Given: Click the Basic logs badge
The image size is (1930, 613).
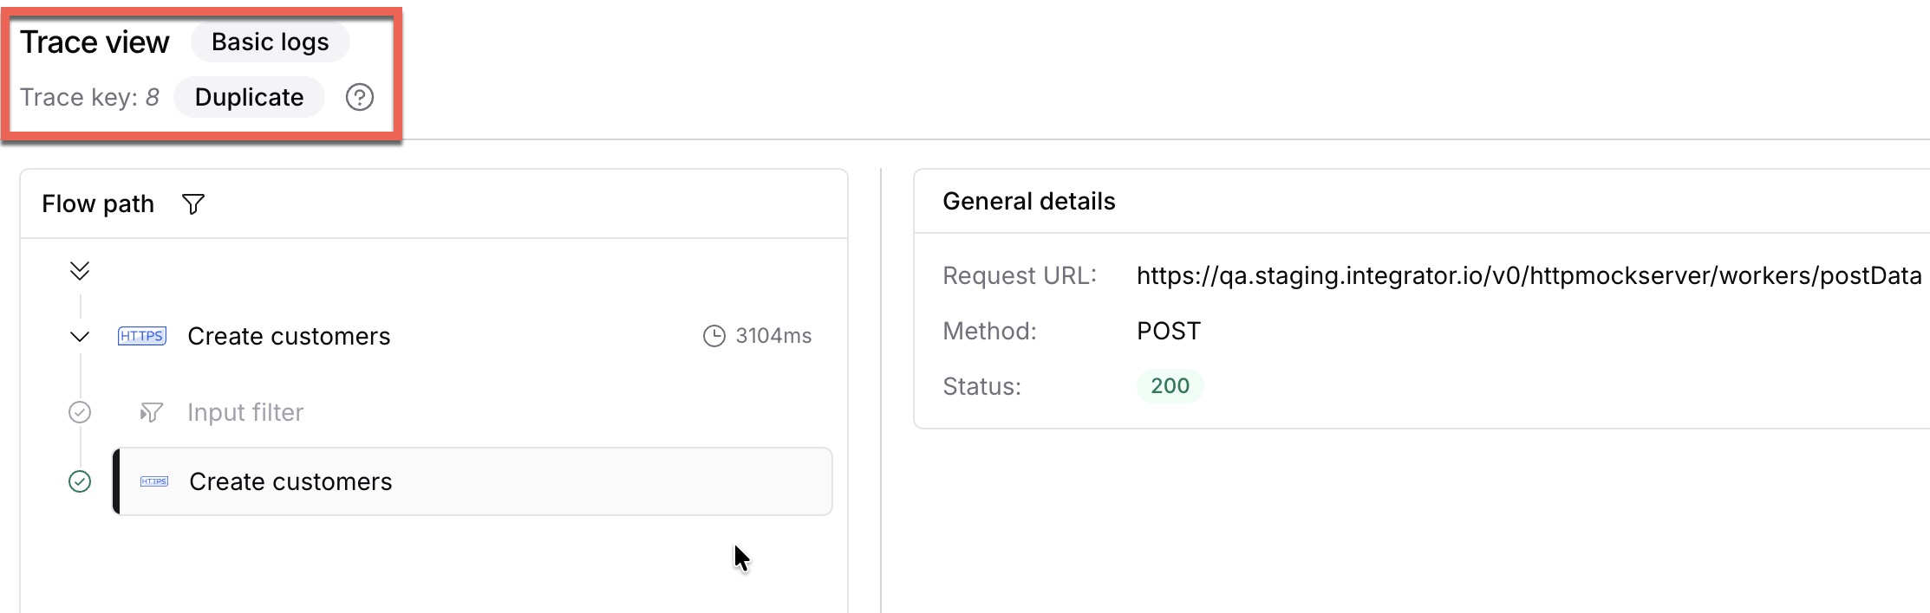Looking at the screenshot, I should 271,42.
